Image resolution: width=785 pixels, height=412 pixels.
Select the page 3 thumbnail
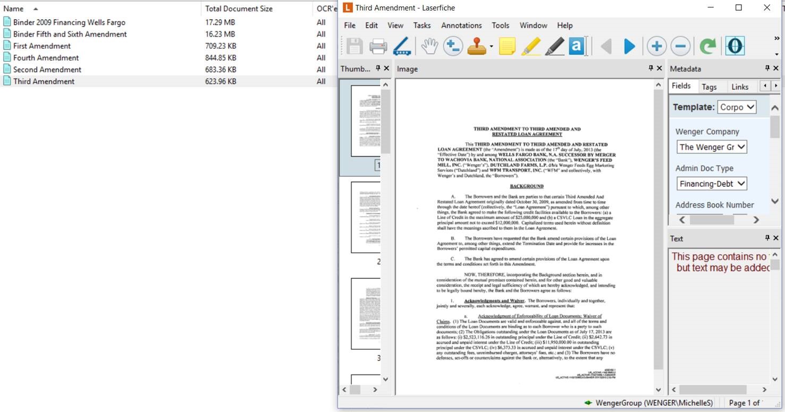point(366,314)
